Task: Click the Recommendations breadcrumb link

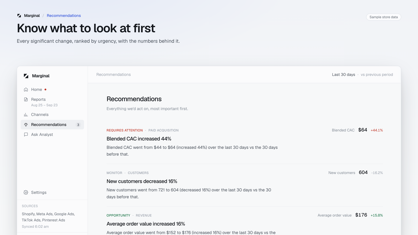Action: [x=64, y=16]
